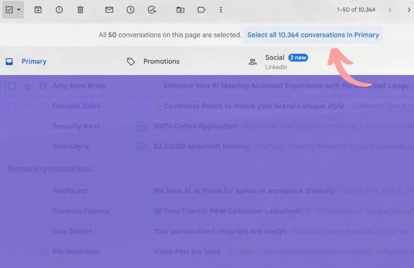Open Smurf-tastic NEW Collection Launched subject
This screenshot has width=414, height=268.
pos(232,211)
